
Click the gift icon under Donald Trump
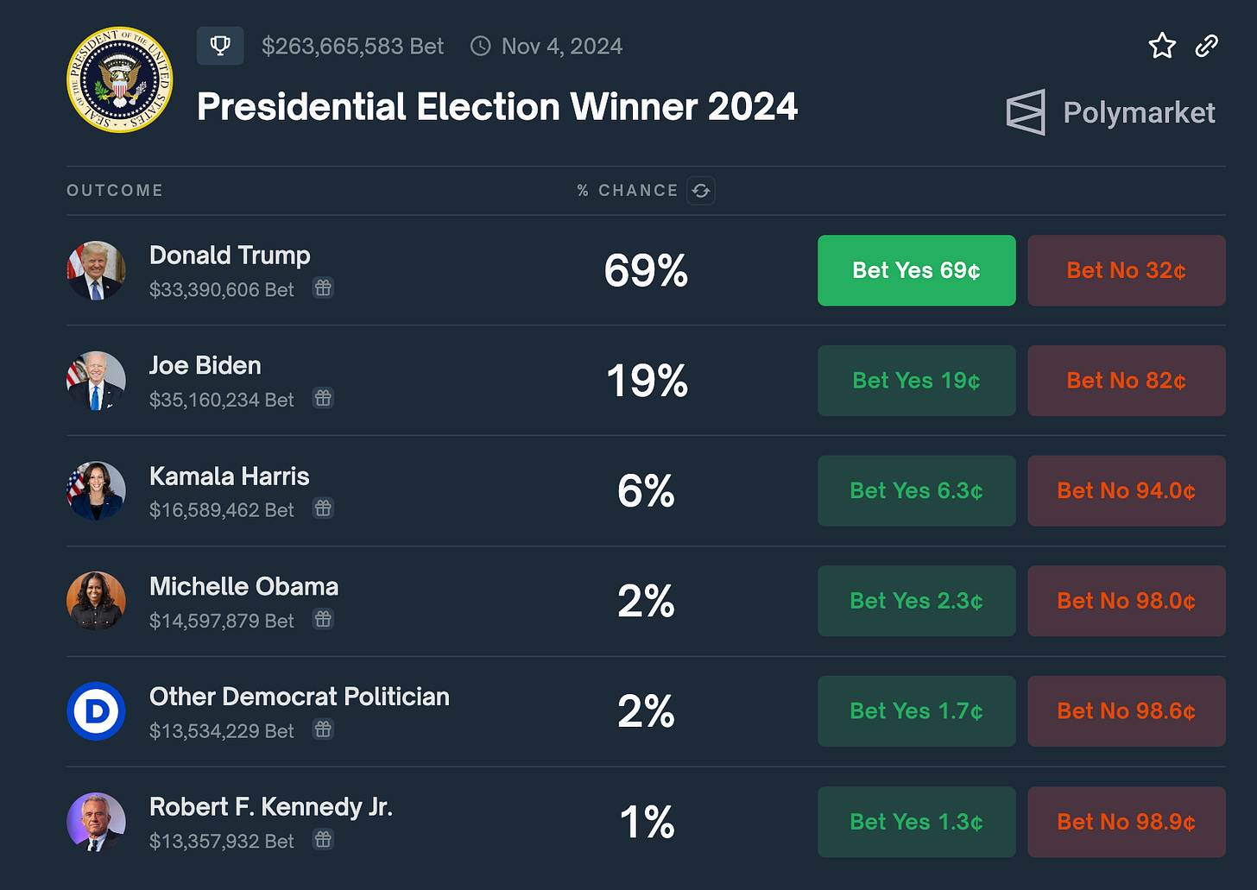coord(323,288)
